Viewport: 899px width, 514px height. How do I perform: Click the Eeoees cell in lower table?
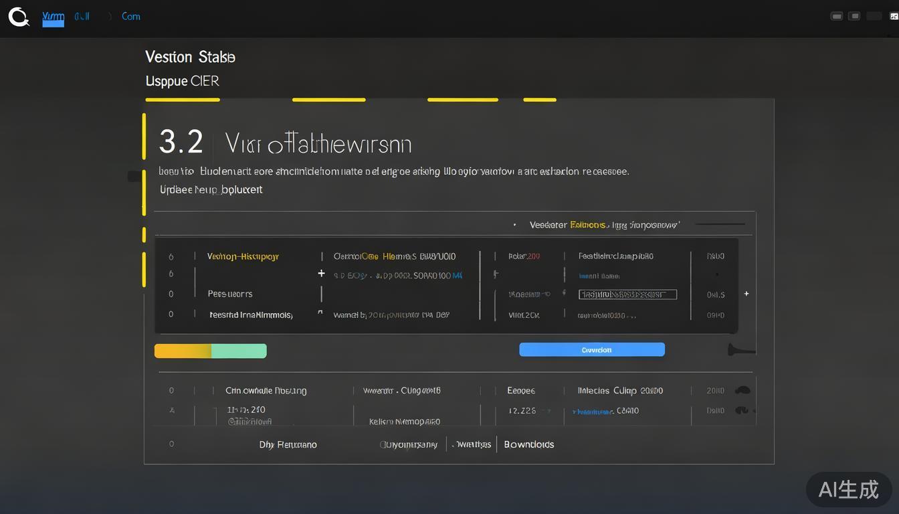pos(520,391)
